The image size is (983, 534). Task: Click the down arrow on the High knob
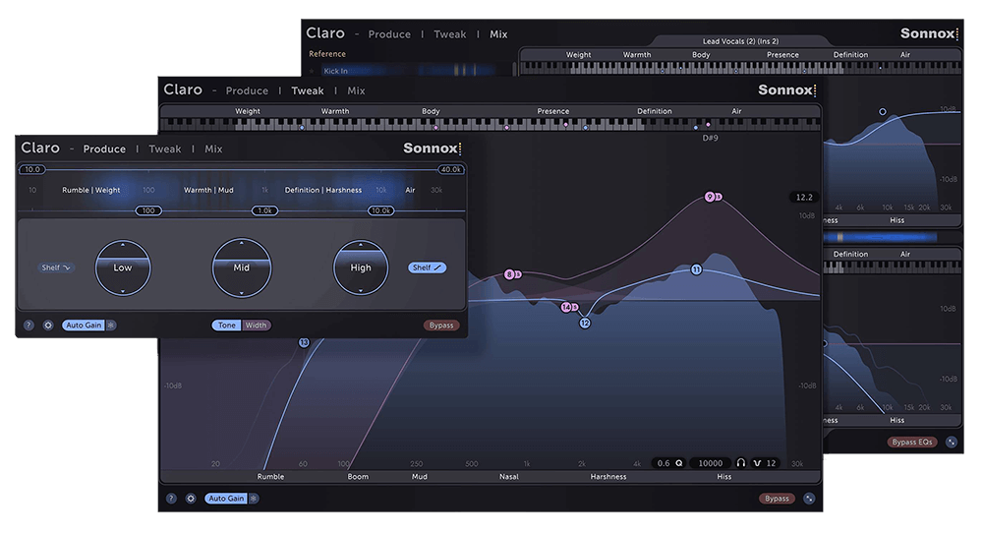pos(361,291)
